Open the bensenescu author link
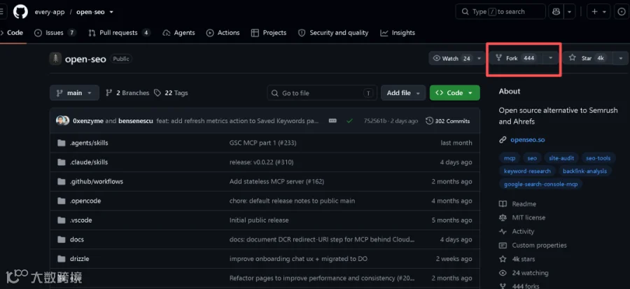Screen dimensions: 630x289 [135, 121]
